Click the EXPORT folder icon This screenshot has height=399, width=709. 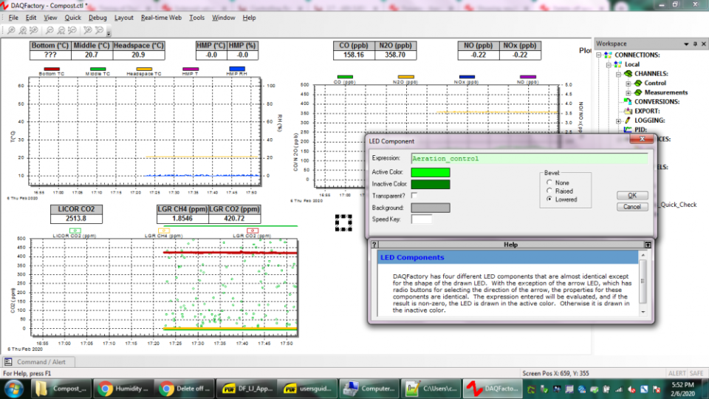628,111
